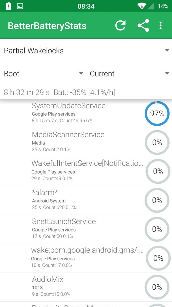Tap the BetterBatteryStats title

[x=47, y=26]
